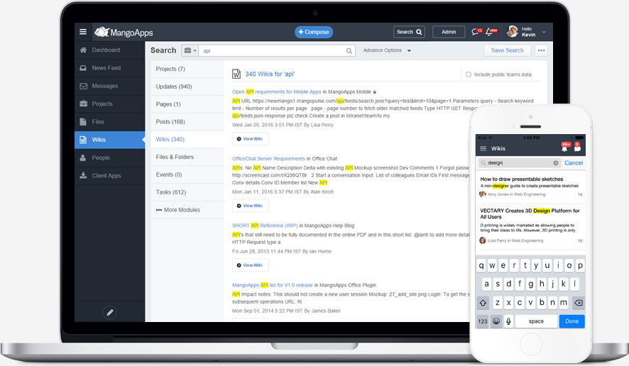The width and height of the screenshot is (629, 366).
Task: Open Files in the sidebar
Action: (x=109, y=122)
